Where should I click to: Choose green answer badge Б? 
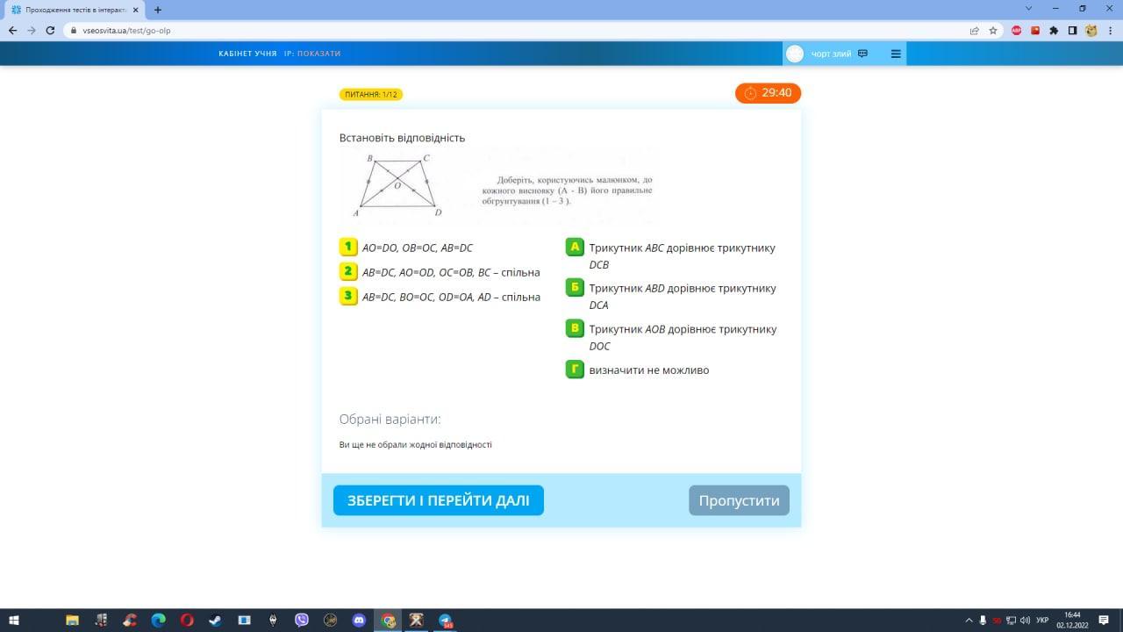575,288
